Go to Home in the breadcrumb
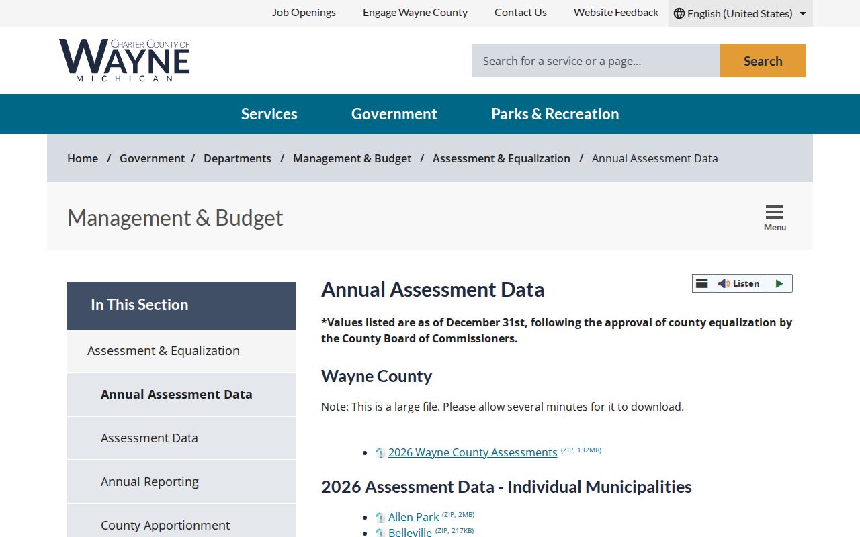The height and width of the screenshot is (537, 860). [83, 158]
